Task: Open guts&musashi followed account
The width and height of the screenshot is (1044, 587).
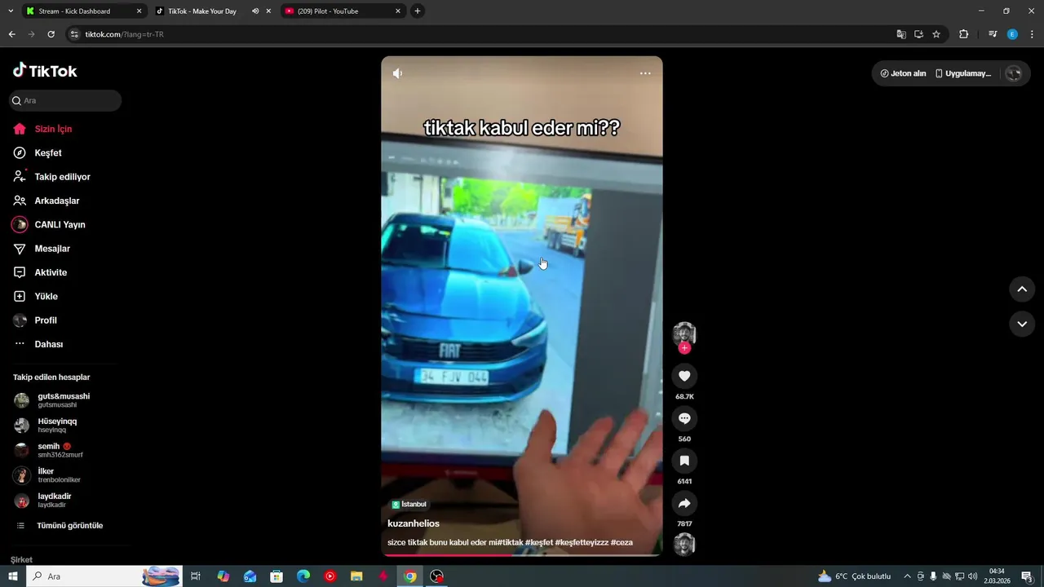Action: tap(65, 400)
